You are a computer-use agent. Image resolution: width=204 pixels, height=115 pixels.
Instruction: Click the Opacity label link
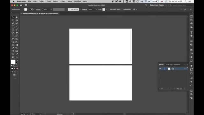coord(84,10)
